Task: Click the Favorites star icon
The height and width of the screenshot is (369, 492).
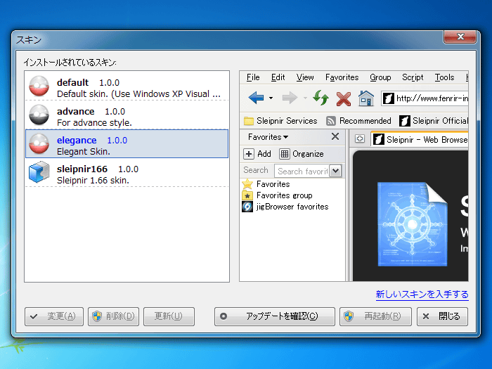Action: [x=247, y=184]
